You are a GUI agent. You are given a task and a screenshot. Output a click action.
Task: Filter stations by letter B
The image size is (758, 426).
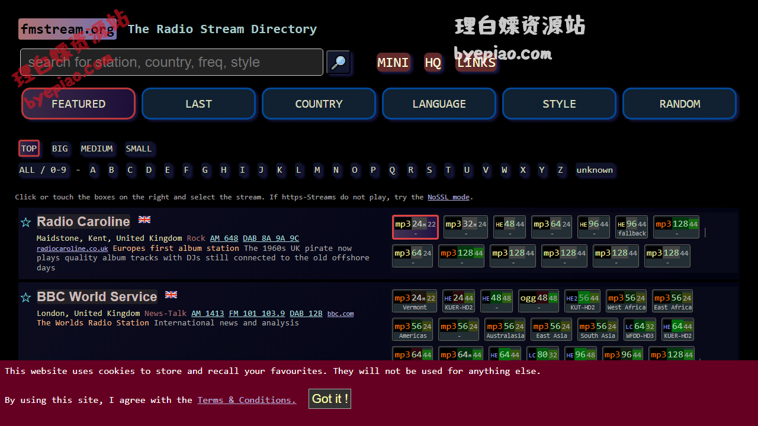(x=111, y=170)
